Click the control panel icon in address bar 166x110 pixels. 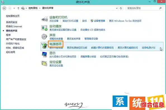click(x=23, y=8)
